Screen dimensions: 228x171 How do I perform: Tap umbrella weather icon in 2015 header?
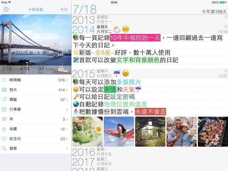[x=117, y=73]
